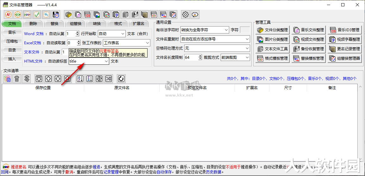Viewport: 365px width, 176px height.
Task: Click the 组替换管理器 button
Action: point(345,58)
